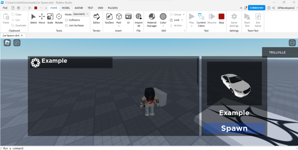This screenshot has height=150, width=298.
Task: Stop the running test
Action: point(221,19)
